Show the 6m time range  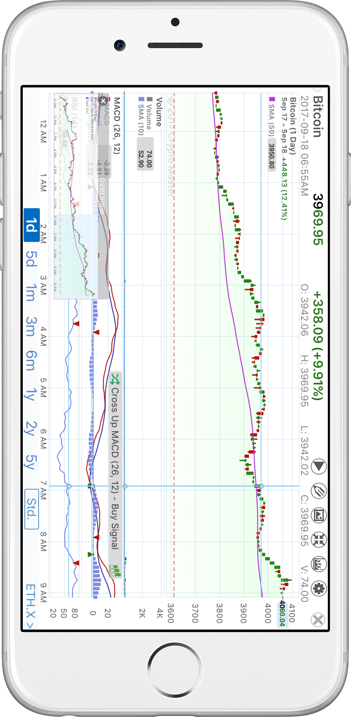pos(31,361)
